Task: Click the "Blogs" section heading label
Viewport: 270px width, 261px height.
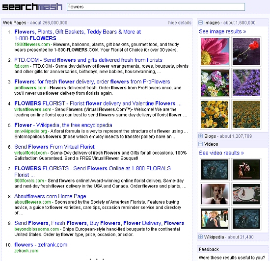Action: point(210,136)
